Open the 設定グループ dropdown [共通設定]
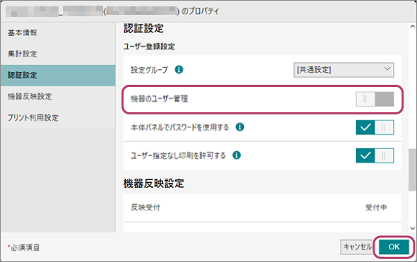Screen dimensions: 417x262 (343, 70)
